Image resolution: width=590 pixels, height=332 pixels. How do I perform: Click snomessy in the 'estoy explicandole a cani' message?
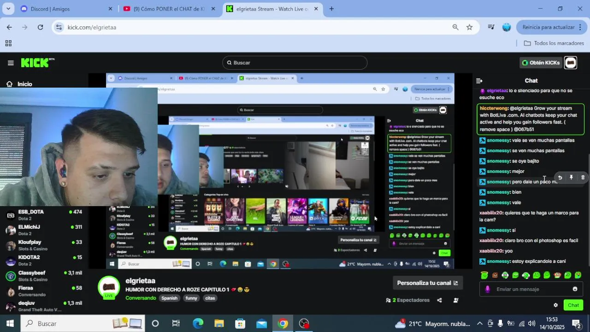(x=498, y=261)
